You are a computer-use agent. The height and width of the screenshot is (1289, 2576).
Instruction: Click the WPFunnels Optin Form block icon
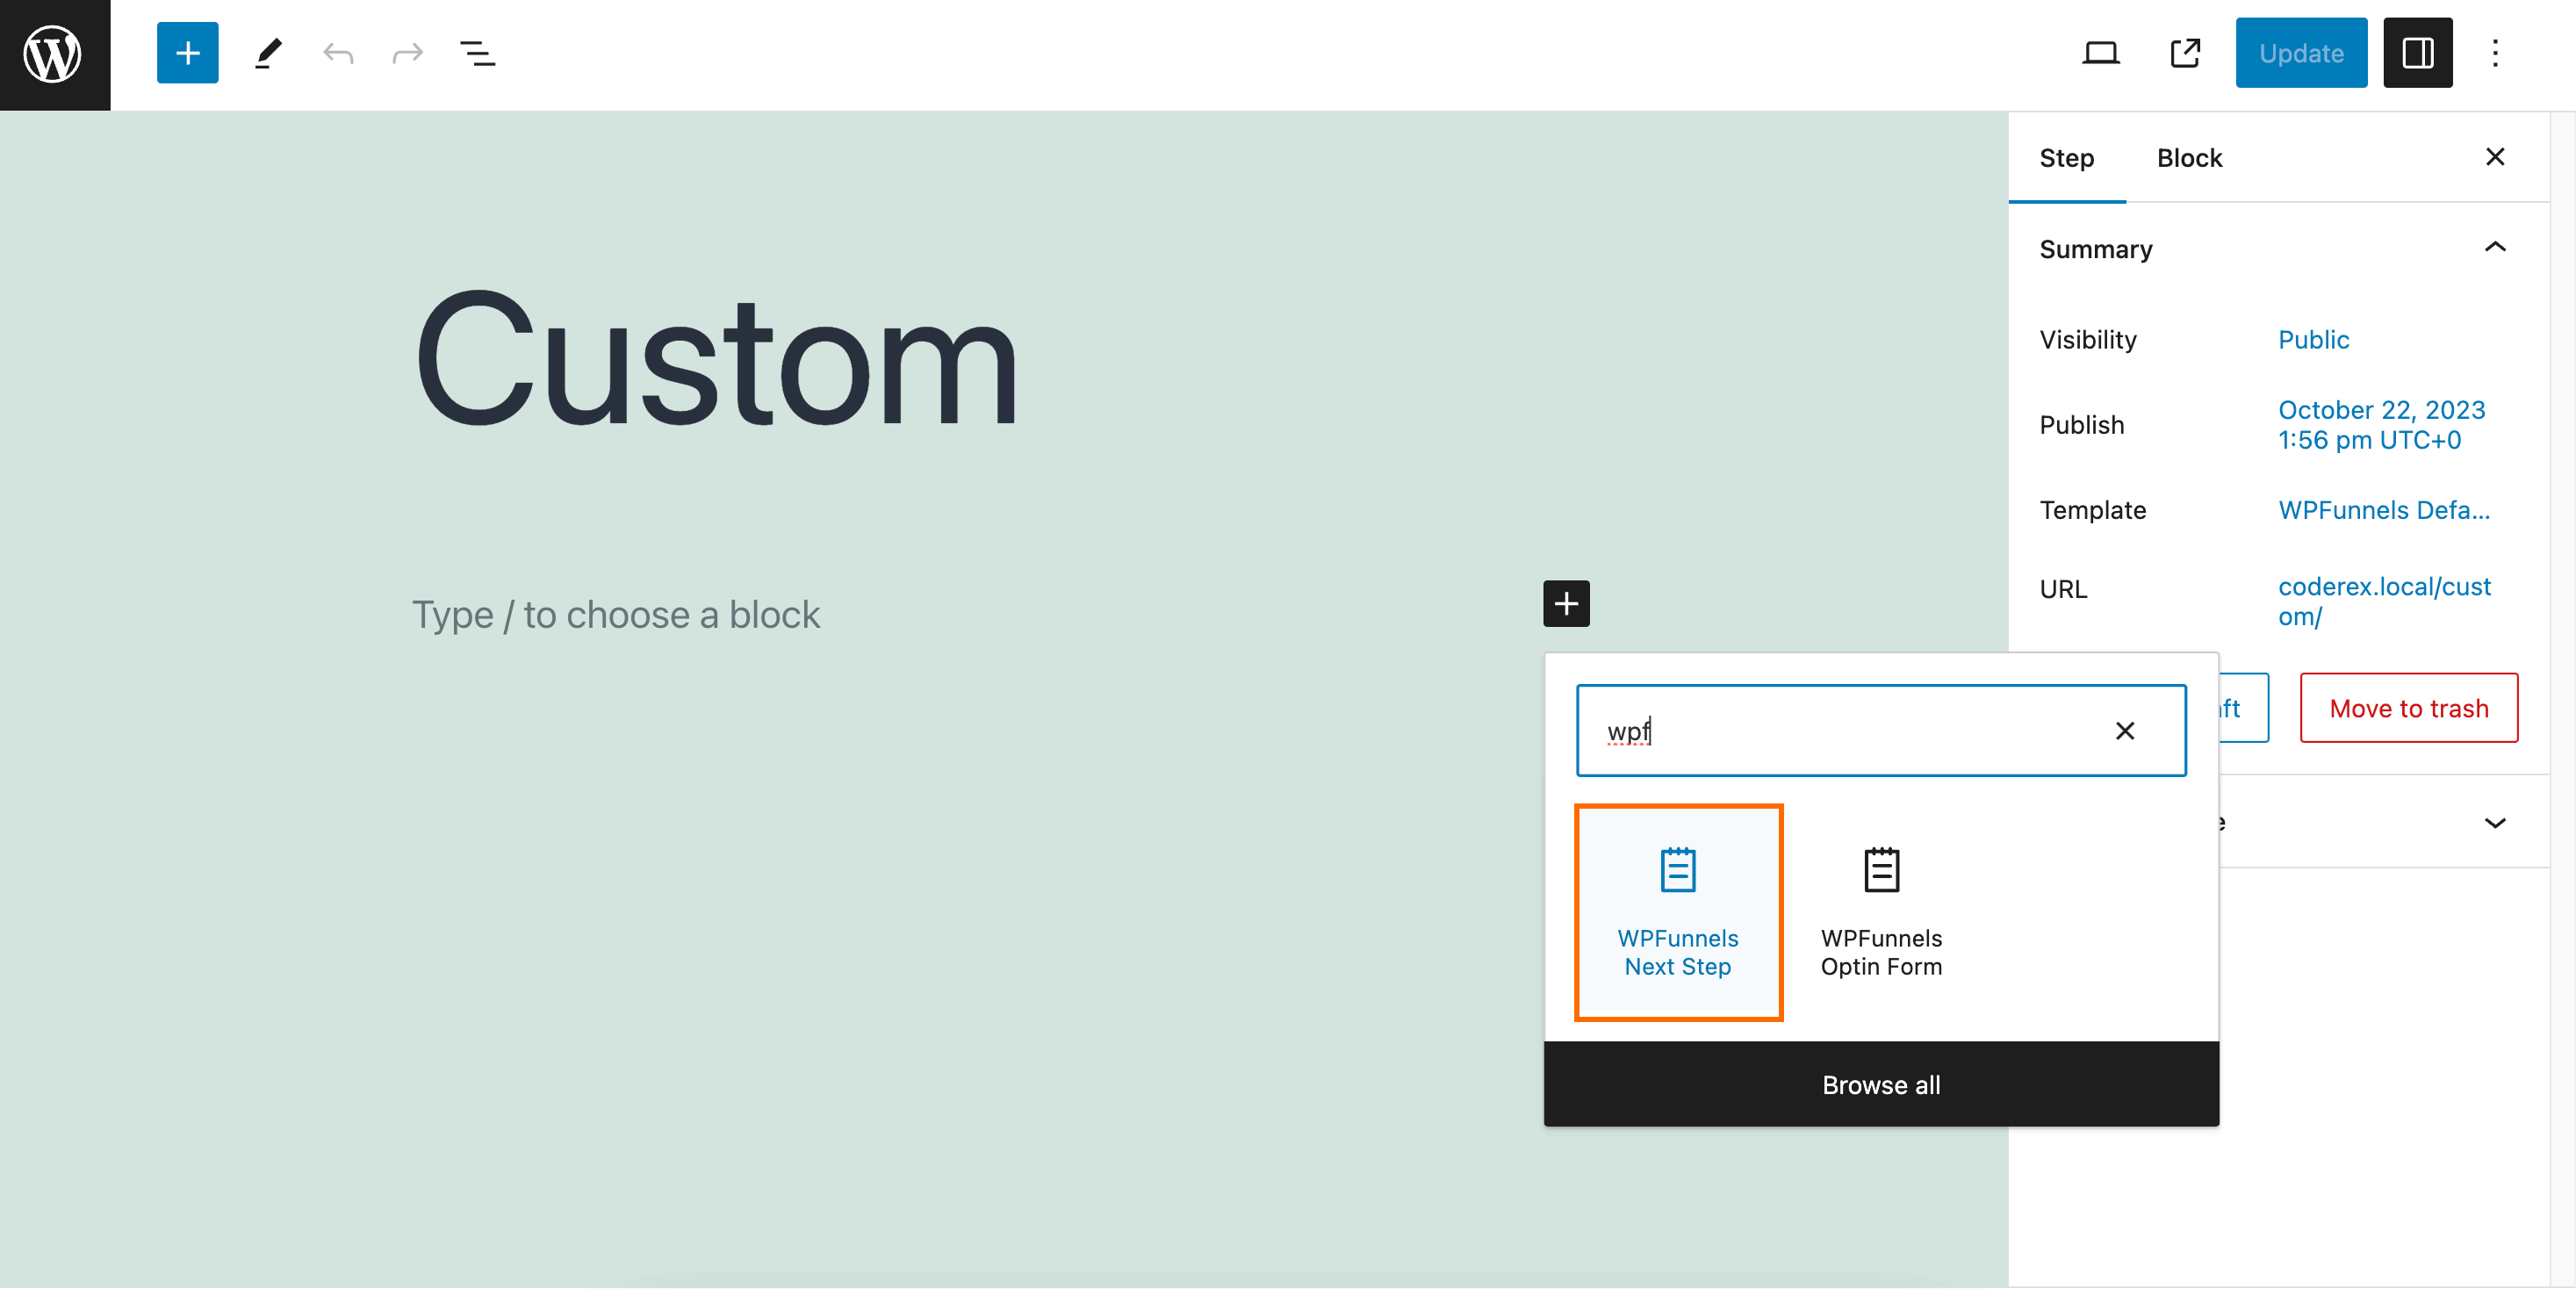(1882, 868)
